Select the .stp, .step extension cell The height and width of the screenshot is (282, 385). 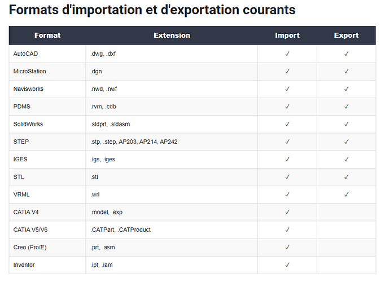tap(134, 142)
